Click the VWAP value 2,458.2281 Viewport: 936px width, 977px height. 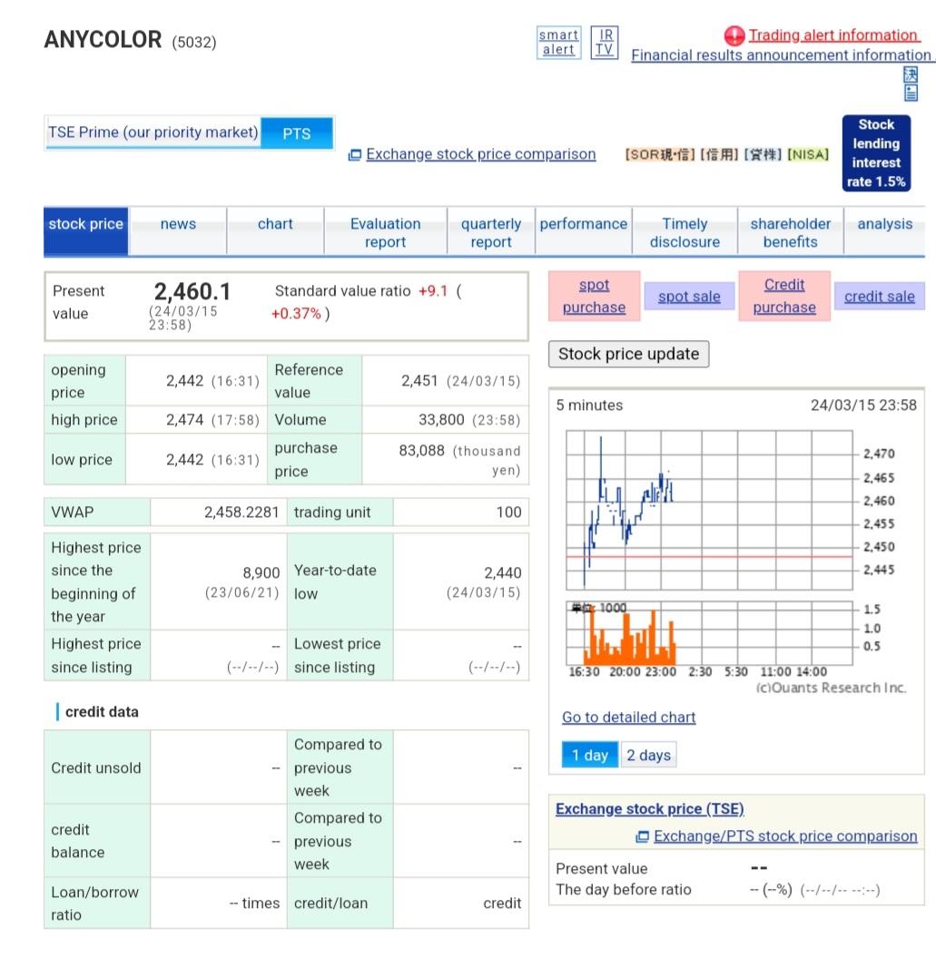[241, 513]
